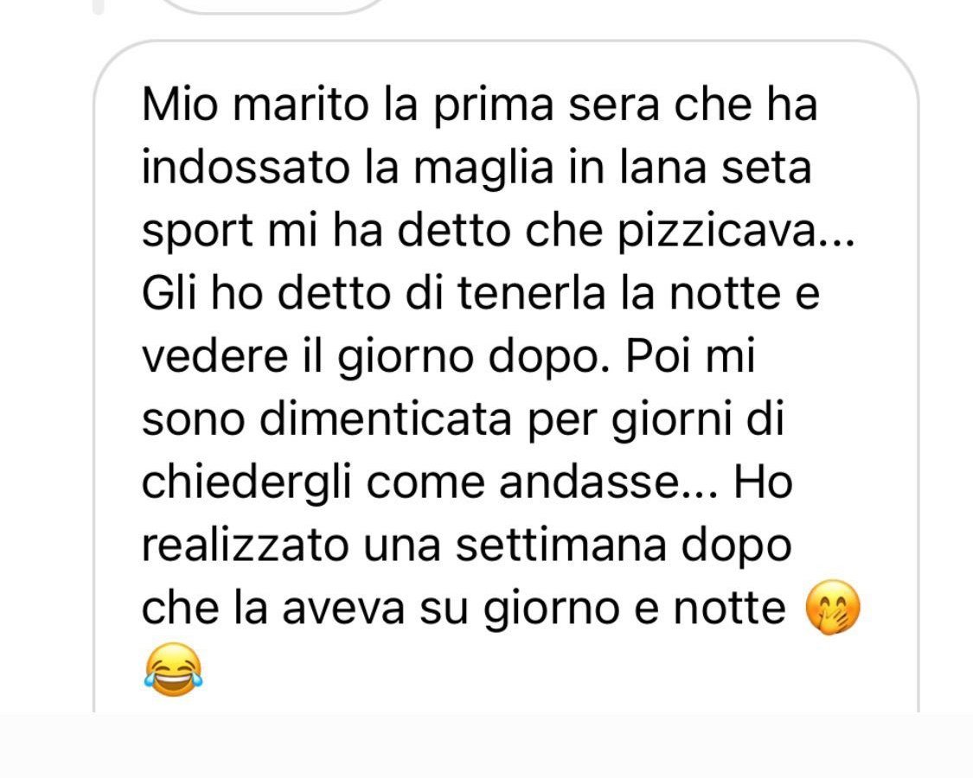Select the word "sport" in the message
The height and width of the screenshot is (778, 973).
click(196, 233)
